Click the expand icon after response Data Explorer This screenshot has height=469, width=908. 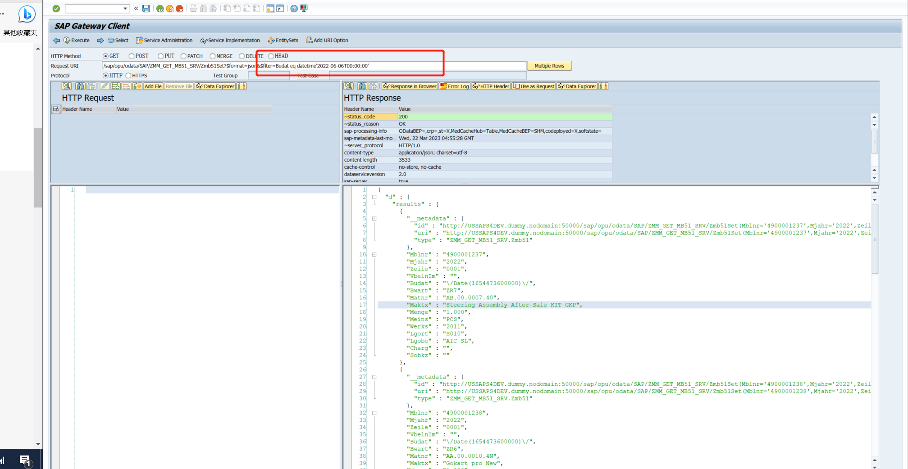point(603,86)
